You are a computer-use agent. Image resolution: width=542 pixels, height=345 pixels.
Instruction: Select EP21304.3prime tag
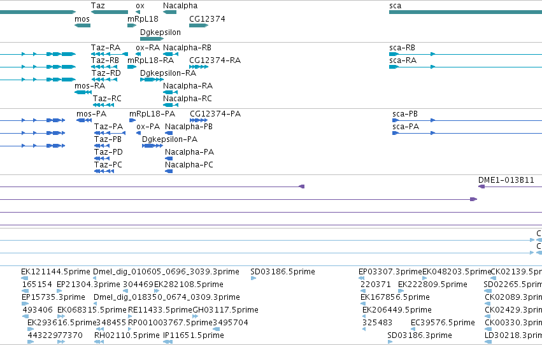(60, 291)
